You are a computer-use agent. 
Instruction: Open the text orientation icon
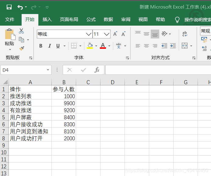click(x=164, y=34)
